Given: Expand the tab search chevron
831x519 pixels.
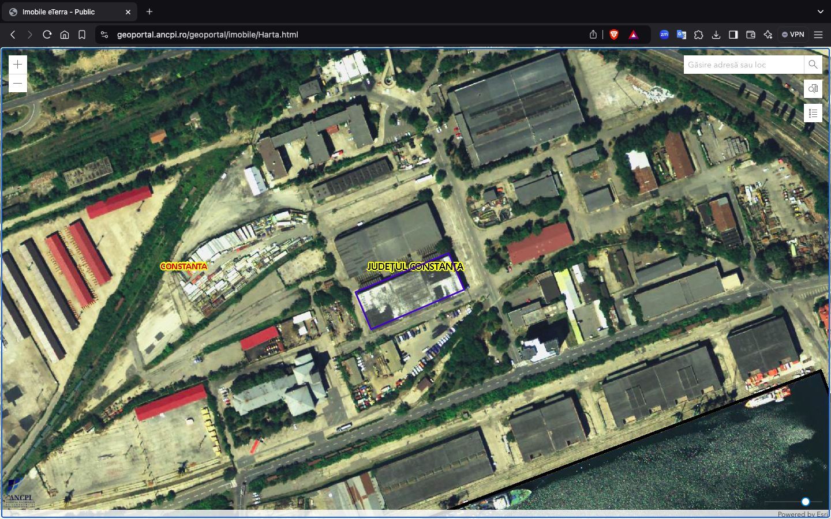Looking at the screenshot, I should coord(820,12).
